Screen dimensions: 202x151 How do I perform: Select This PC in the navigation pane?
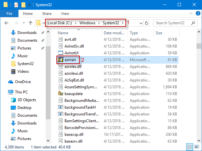click(21, 92)
